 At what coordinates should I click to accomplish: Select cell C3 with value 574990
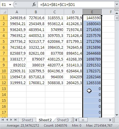coord(55,30)
